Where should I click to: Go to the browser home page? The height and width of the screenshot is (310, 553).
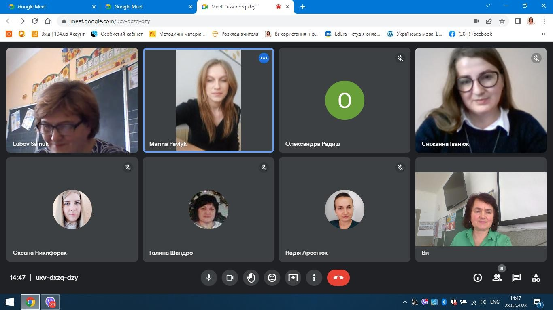[x=48, y=21]
